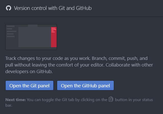Click the "developers on GitHub." text line
This screenshot has width=163, height=114.
tap(29, 72)
